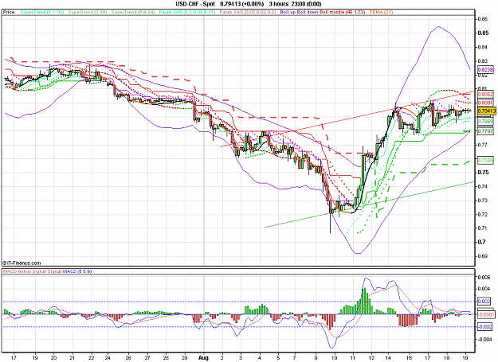Click the purple 0.8238 Bollinger value tag
The image size is (498, 362).
[x=485, y=69]
